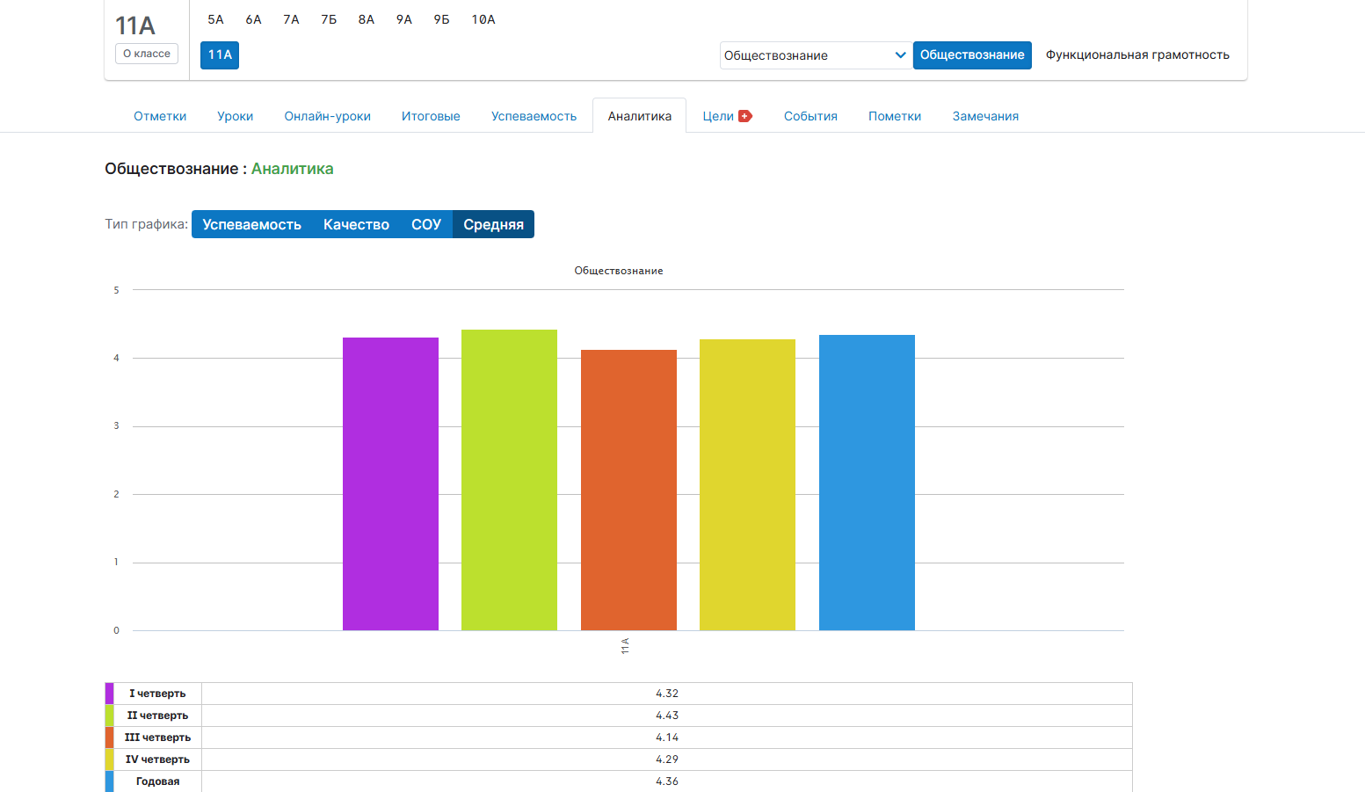Open the Онлайн-уроки tab
Screen dimensions: 1365x792
[328, 116]
